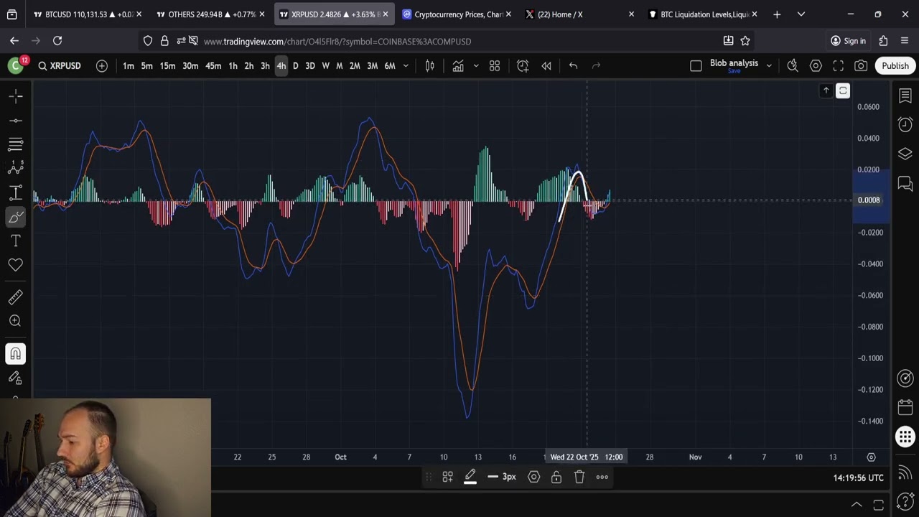The width and height of the screenshot is (919, 517).
Task: Open the Fibonacci retracement tools
Action: [x=16, y=144]
